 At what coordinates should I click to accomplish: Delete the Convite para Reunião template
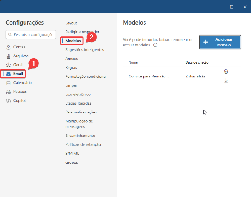point(226,71)
